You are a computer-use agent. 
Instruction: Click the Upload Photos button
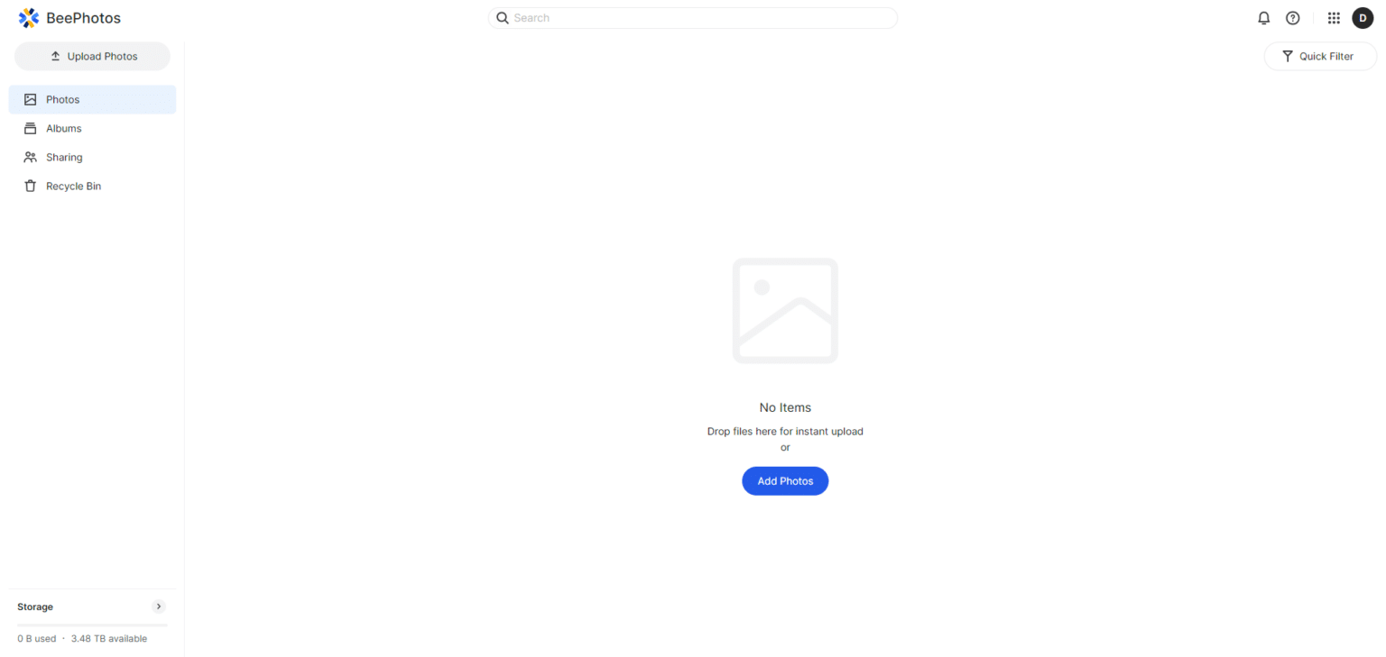92,56
